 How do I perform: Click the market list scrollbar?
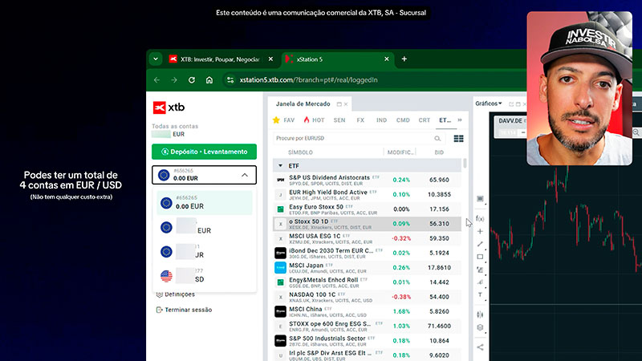tap(465, 164)
